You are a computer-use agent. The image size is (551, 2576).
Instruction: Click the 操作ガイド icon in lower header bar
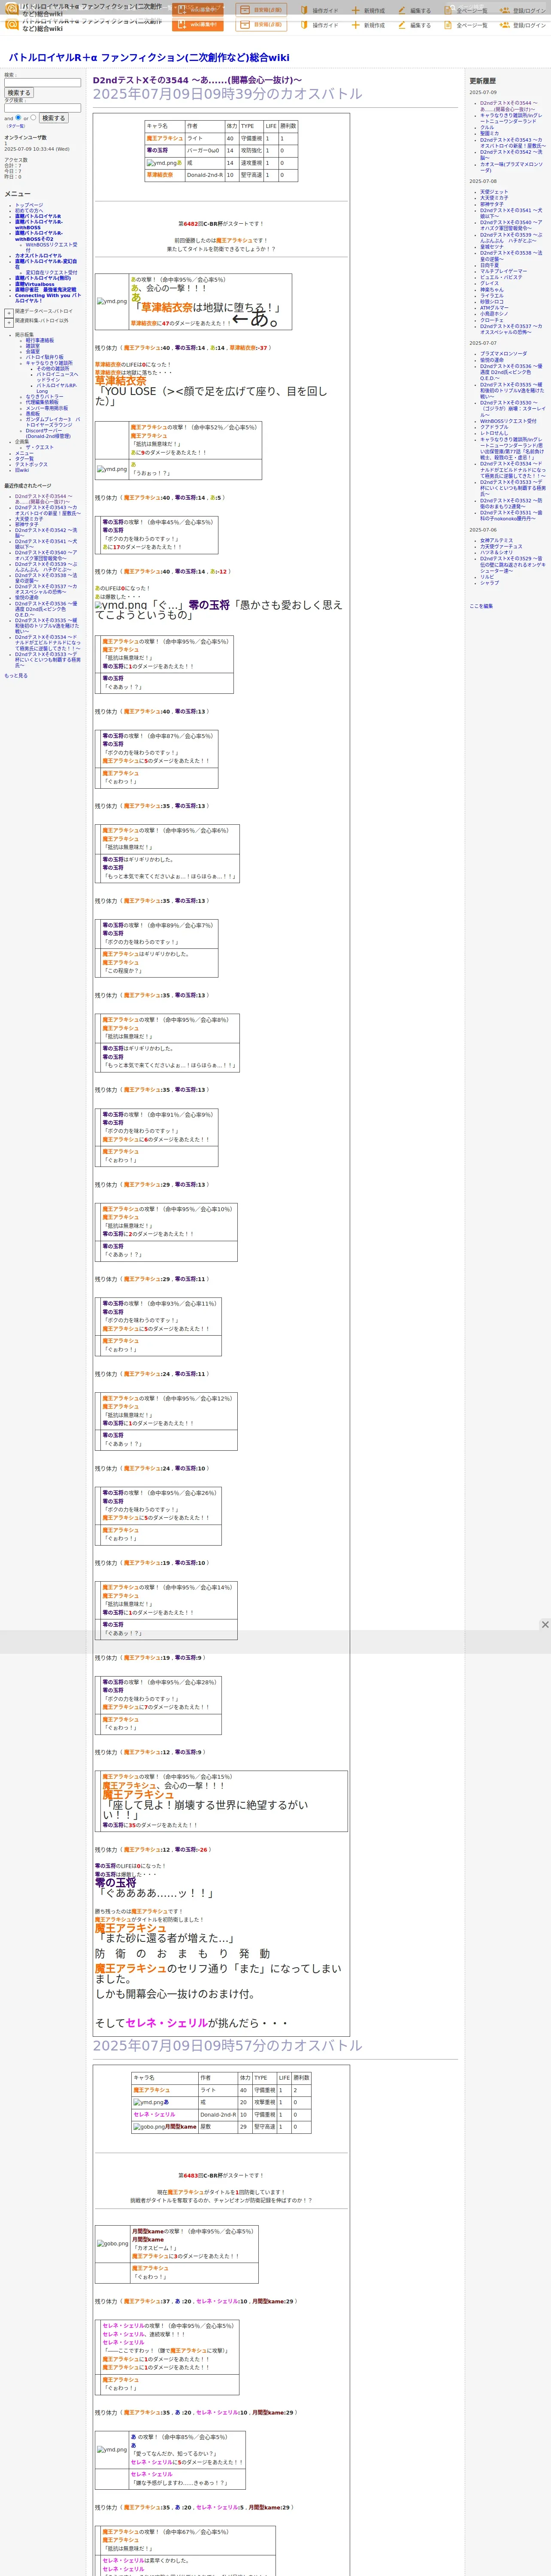[304, 25]
